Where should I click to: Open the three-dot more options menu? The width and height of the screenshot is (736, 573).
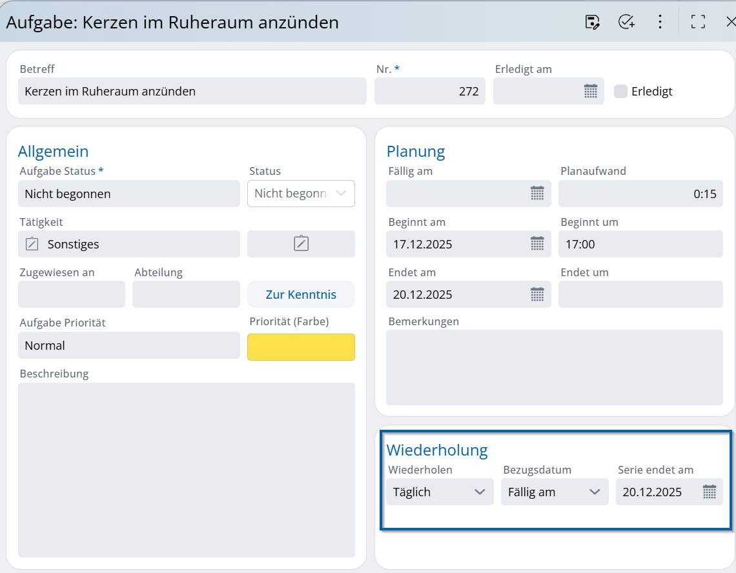coord(660,22)
